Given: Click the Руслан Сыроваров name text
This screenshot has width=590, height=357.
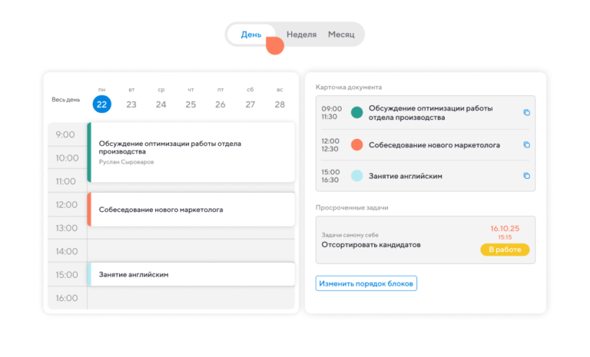Looking at the screenshot, I should point(127,162).
